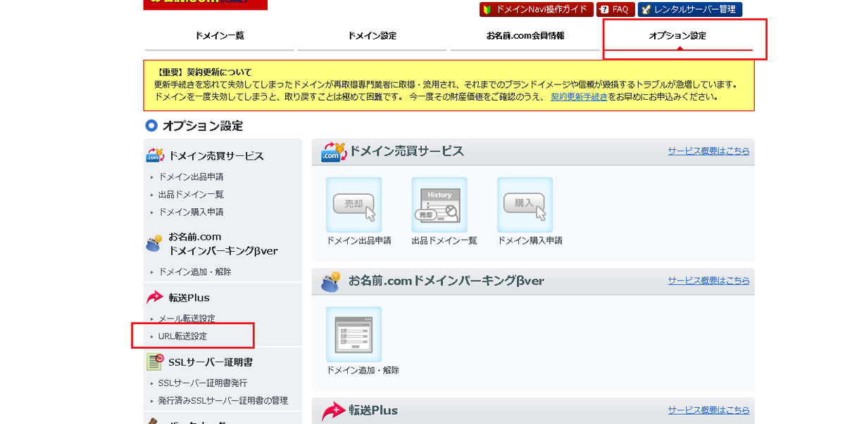Click ドメイン購入申請 in the sidebar
Image resolution: width=845 pixels, height=424 pixels.
(191, 212)
